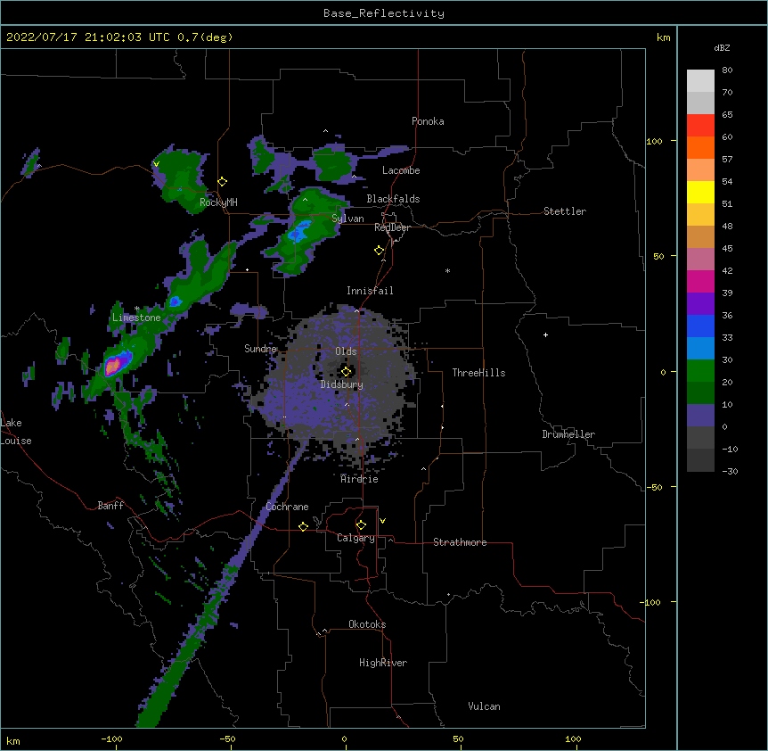This screenshot has width=768, height=751.
Task: Click the Stettler label
Action: click(x=565, y=211)
